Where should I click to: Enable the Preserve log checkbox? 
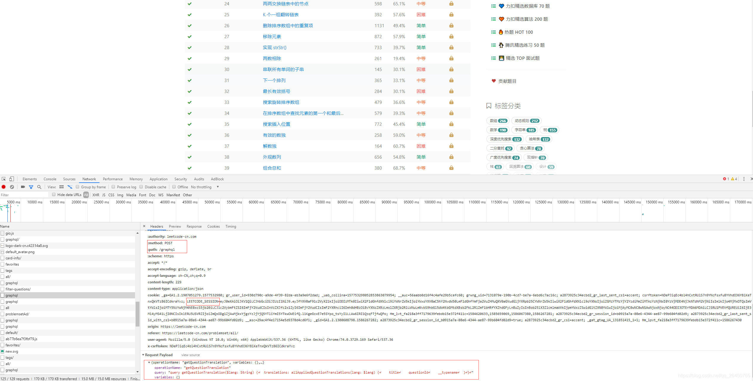click(113, 187)
